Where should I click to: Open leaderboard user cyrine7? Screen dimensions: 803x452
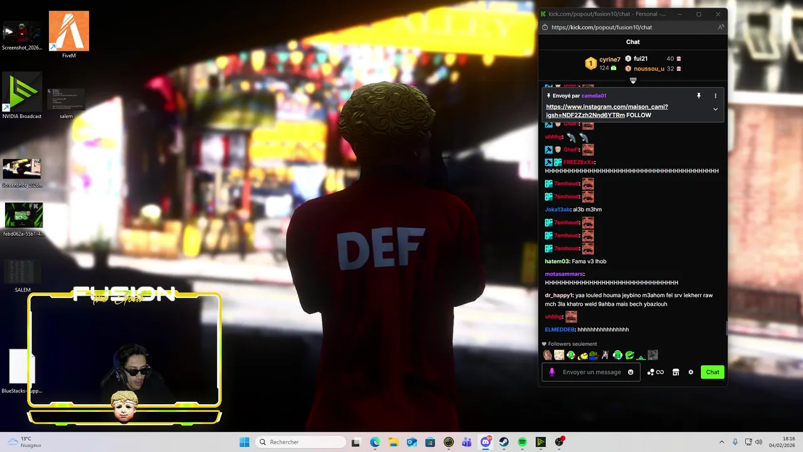[609, 60]
